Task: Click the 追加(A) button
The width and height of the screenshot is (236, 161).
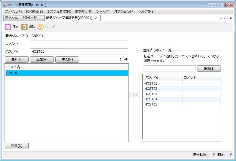Action: point(42,59)
